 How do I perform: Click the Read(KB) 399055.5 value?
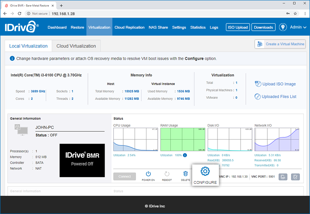tap(227, 160)
